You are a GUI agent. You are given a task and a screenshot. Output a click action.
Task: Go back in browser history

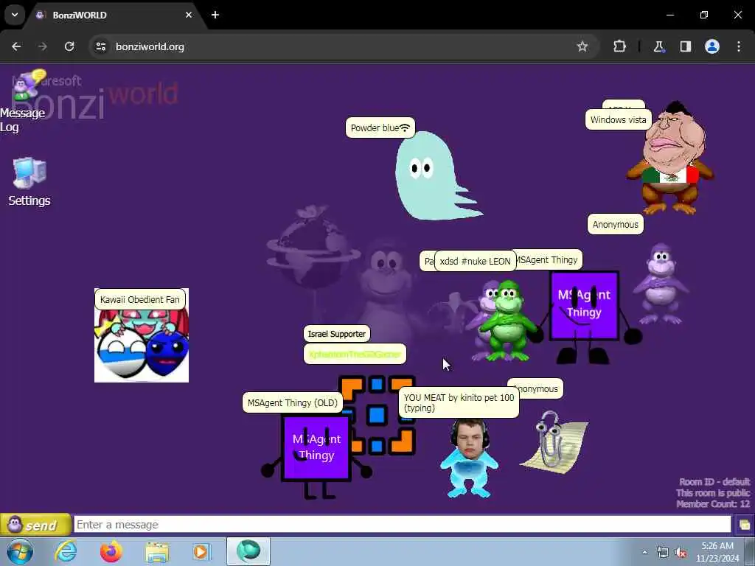(16, 46)
